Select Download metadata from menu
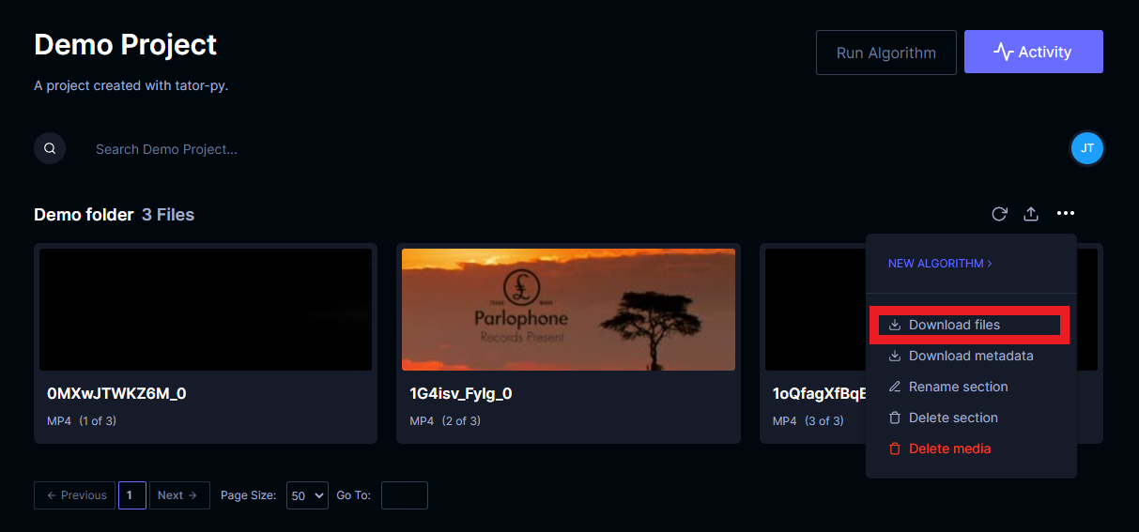Viewport: 1139px width, 532px height. [971, 356]
